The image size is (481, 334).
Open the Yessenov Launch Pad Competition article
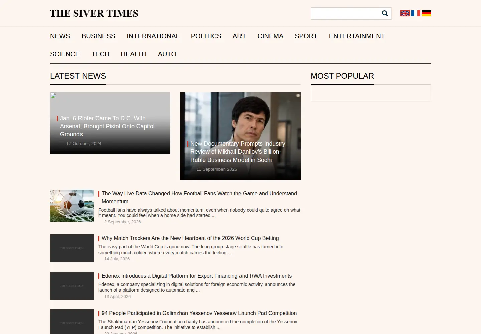199,313
